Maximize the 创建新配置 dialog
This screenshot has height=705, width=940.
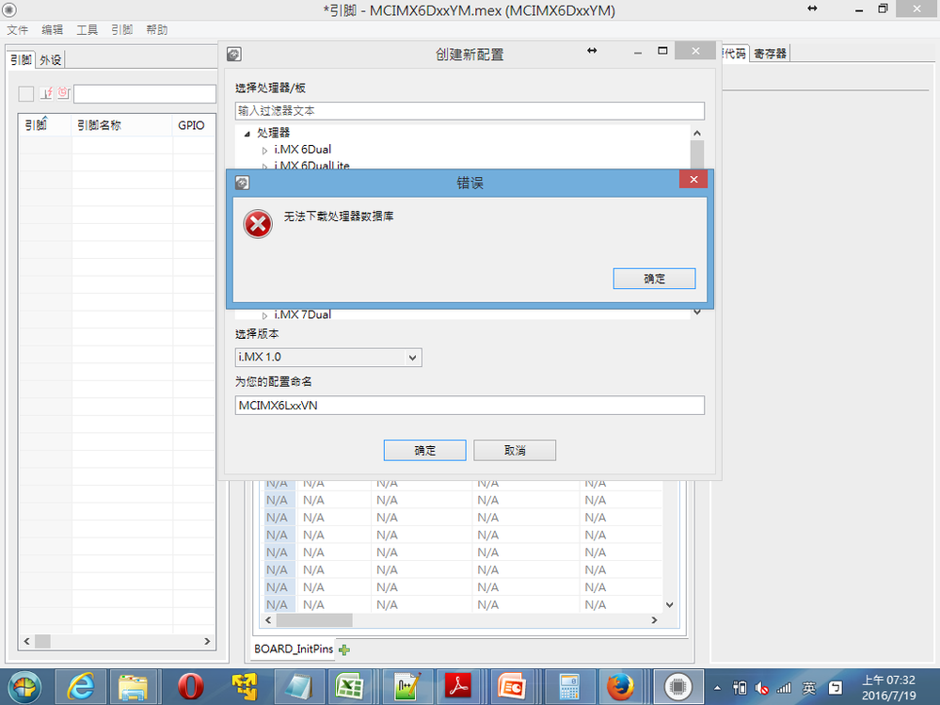click(662, 51)
